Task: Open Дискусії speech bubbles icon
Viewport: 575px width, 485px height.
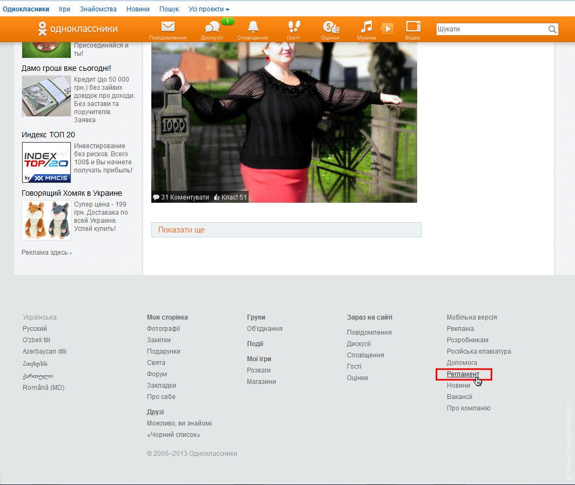Action: pyautogui.click(x=211, y=28)
